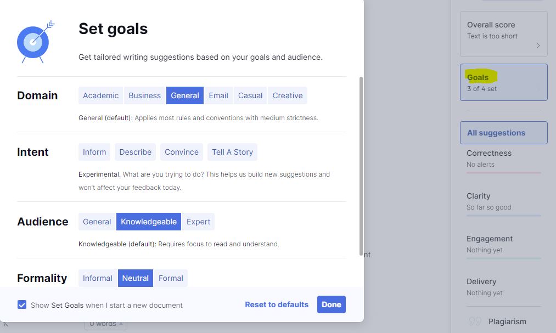Select Academic domain option
Screen dimensions: 556x333
click(100, 95)
